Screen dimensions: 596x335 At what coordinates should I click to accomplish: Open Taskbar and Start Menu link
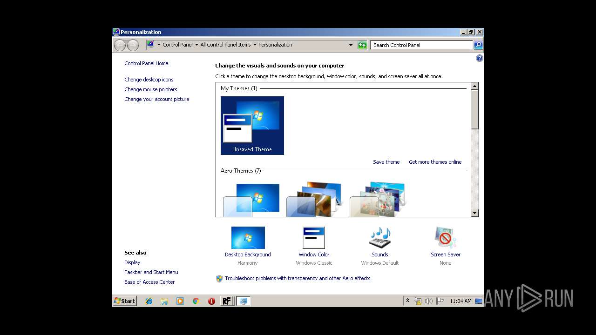click(151, 272)
